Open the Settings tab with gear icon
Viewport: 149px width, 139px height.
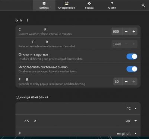coord(44,5)
